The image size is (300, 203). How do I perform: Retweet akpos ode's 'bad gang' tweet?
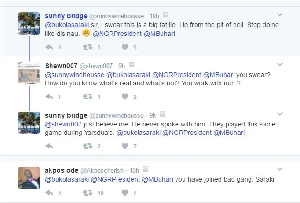(87, 192)
